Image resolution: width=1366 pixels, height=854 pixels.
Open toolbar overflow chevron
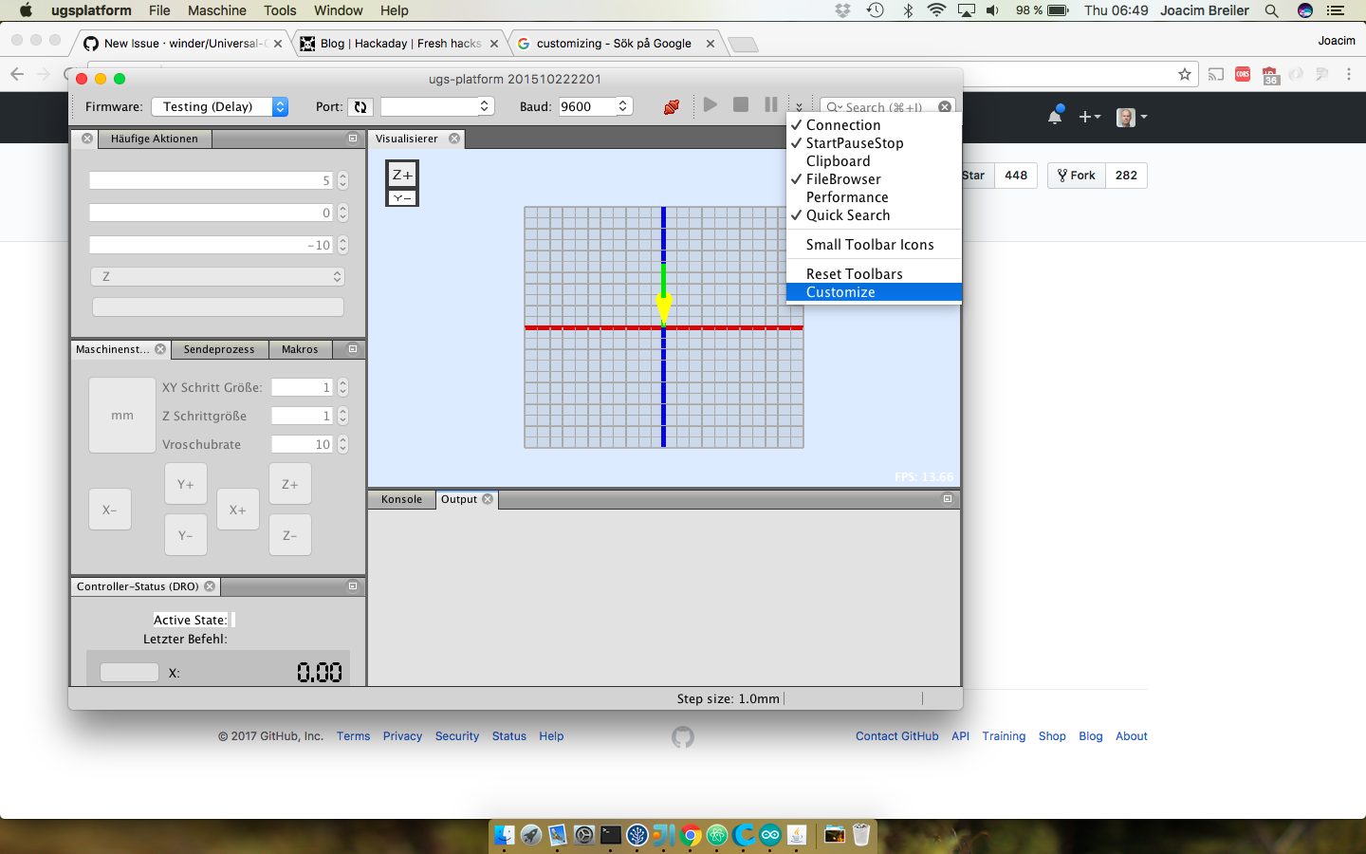tap(800, 107)
